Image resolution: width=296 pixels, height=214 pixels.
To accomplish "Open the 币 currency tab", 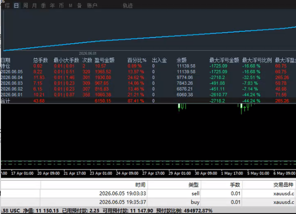I will click(61, 5).
